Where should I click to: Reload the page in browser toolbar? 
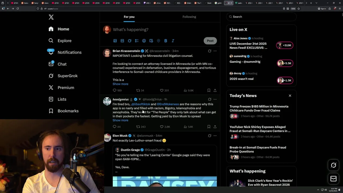pos(18,9)
